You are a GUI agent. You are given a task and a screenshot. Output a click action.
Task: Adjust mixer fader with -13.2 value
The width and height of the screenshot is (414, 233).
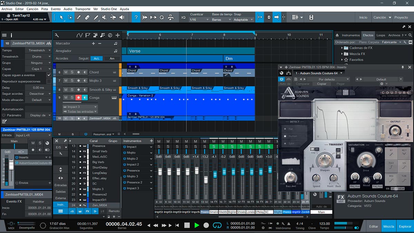206,180
